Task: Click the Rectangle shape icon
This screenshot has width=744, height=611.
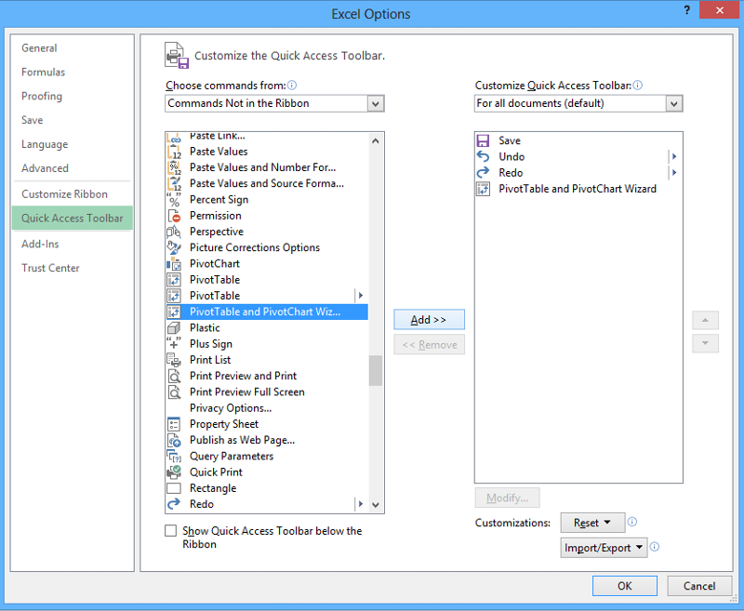Action: (x=174, y=488)
